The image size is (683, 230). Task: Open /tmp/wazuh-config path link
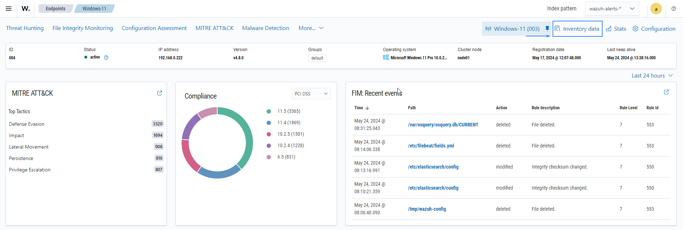pyautogui.click(x=427, y=209)
